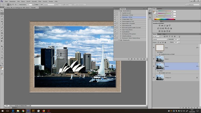Select the Type tool
Viewport: 201px width, 113px height.
click(x=2, y=52)
